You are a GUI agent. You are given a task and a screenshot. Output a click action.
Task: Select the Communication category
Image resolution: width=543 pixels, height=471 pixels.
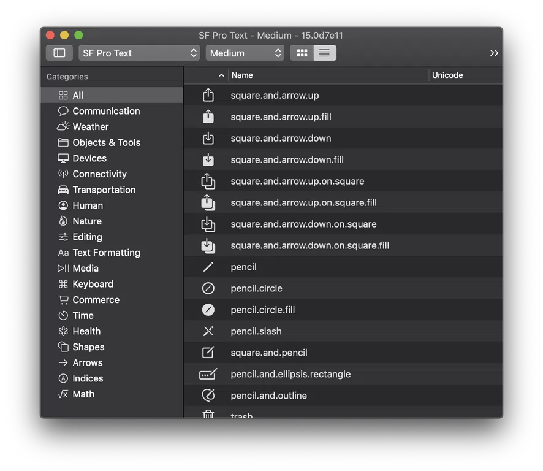(x=112, y=111)
